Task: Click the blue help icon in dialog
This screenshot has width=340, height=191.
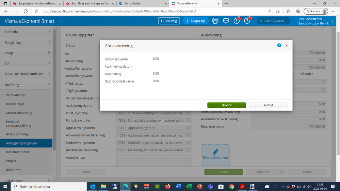Action: [279, 45]
